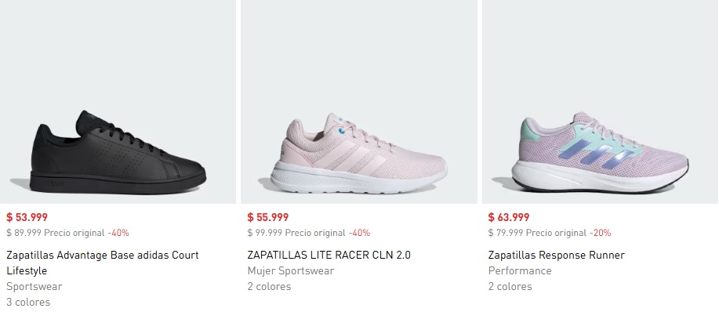Click the $ 99.999 Precio original text

(x=296, y=233)
